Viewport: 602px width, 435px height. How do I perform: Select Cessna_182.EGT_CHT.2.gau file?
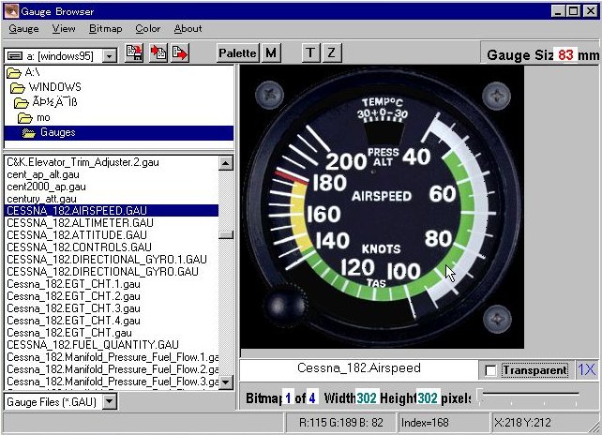(x=73, y=296)
